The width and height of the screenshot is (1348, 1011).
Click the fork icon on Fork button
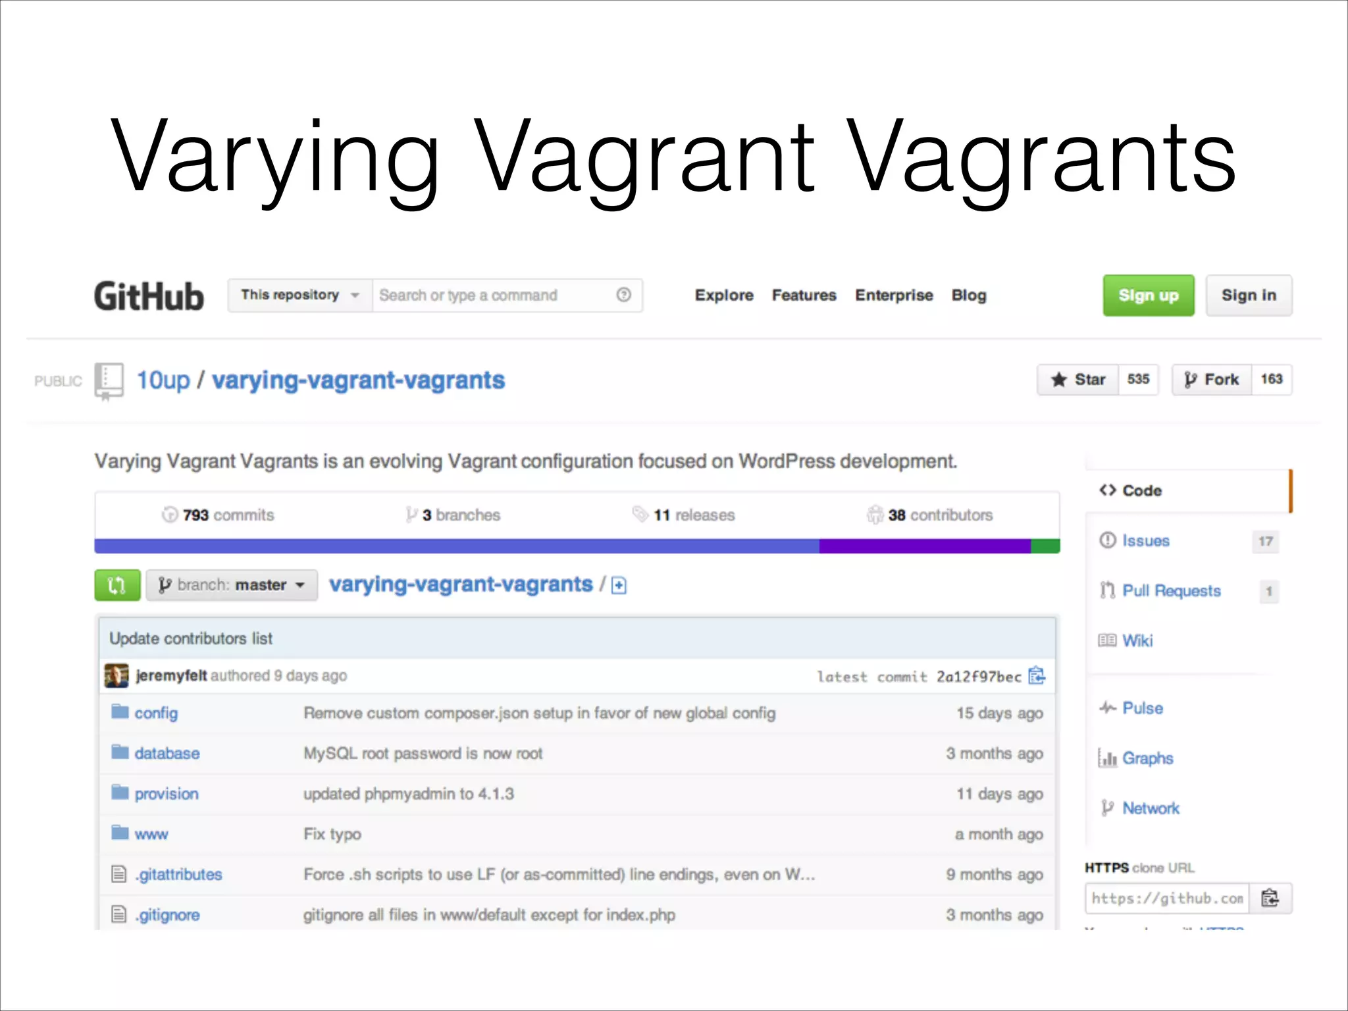[1190, 380]
